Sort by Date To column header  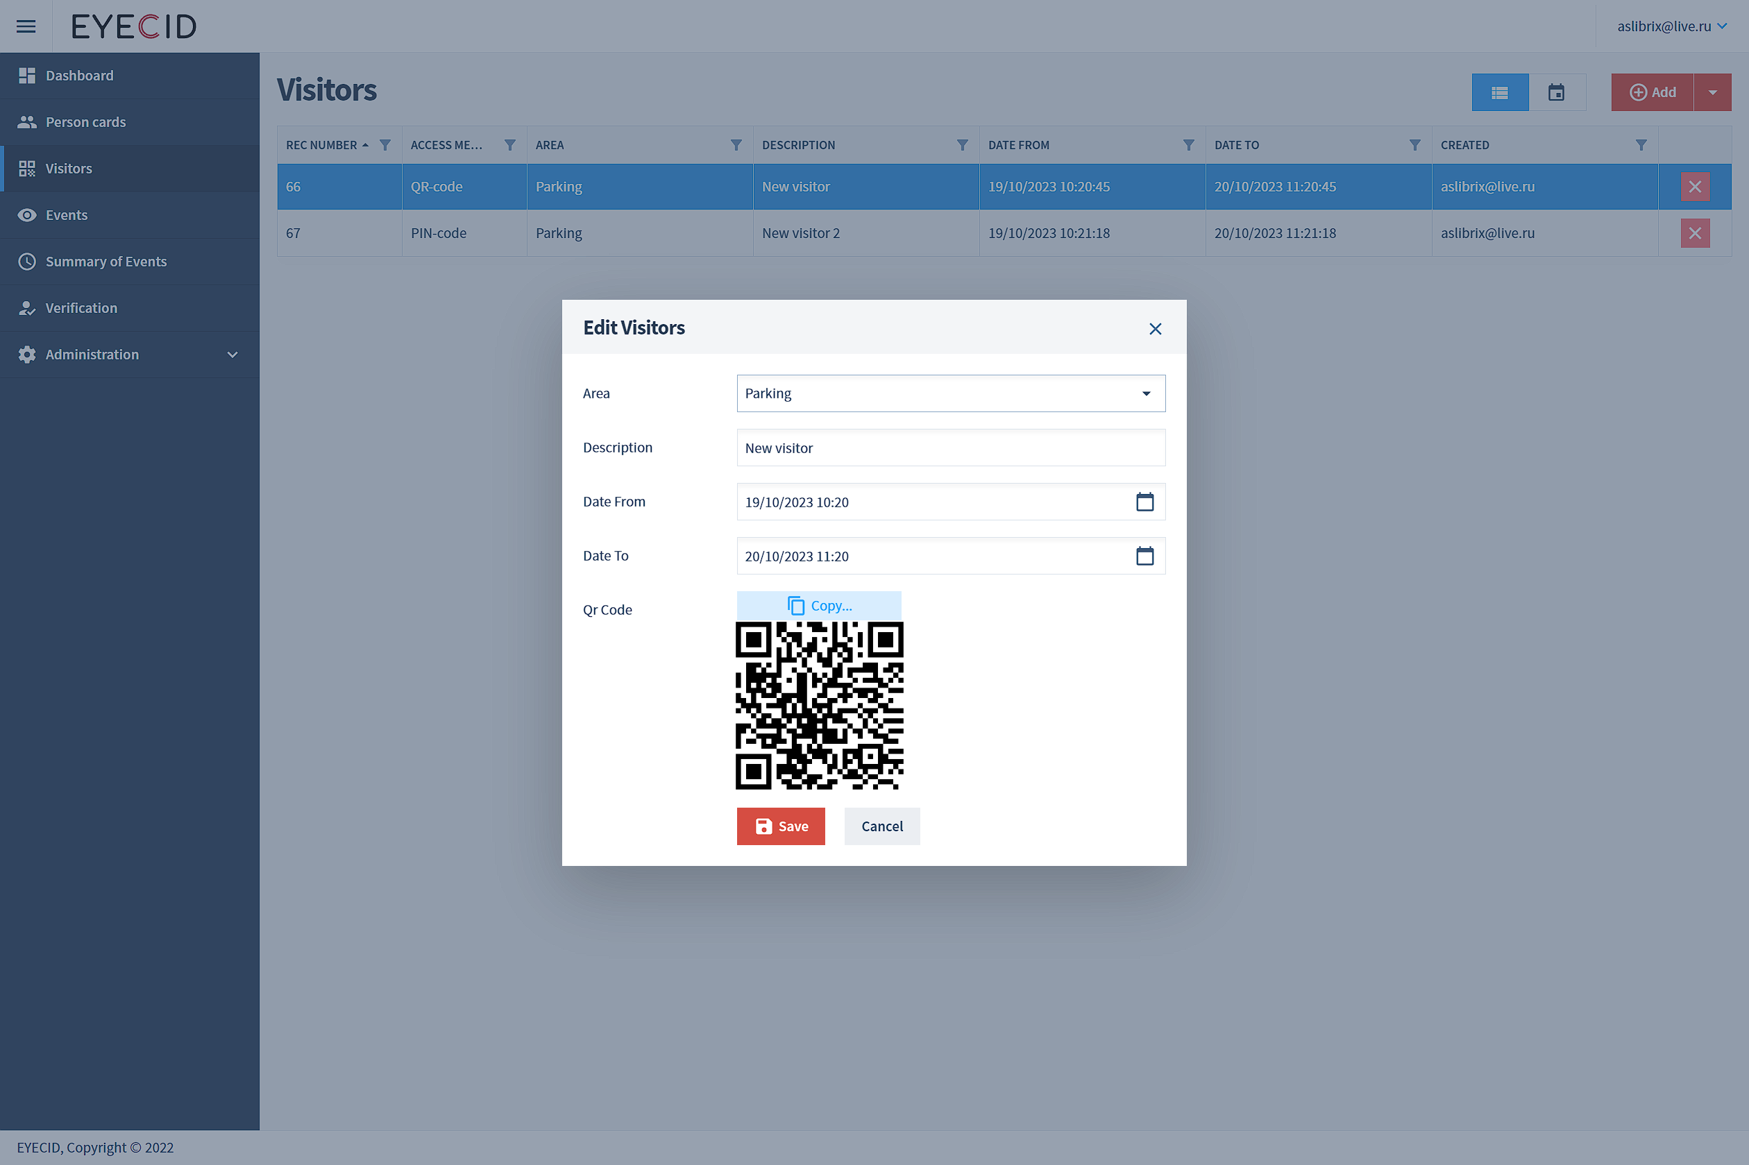click(1237, 145)
